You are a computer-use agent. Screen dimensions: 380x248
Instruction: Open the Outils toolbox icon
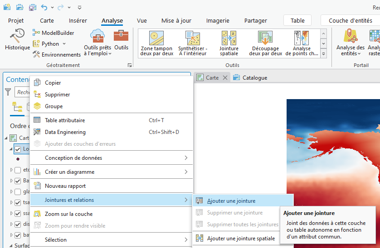click(x=121, y=40)
